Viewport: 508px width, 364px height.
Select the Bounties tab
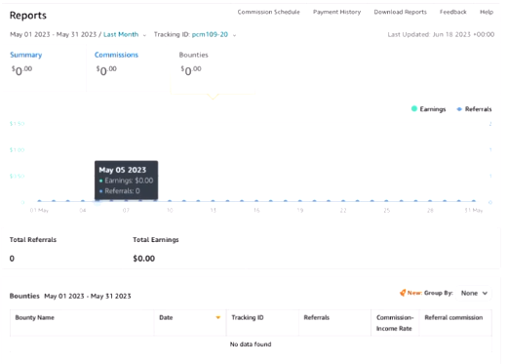click(193, 55)
